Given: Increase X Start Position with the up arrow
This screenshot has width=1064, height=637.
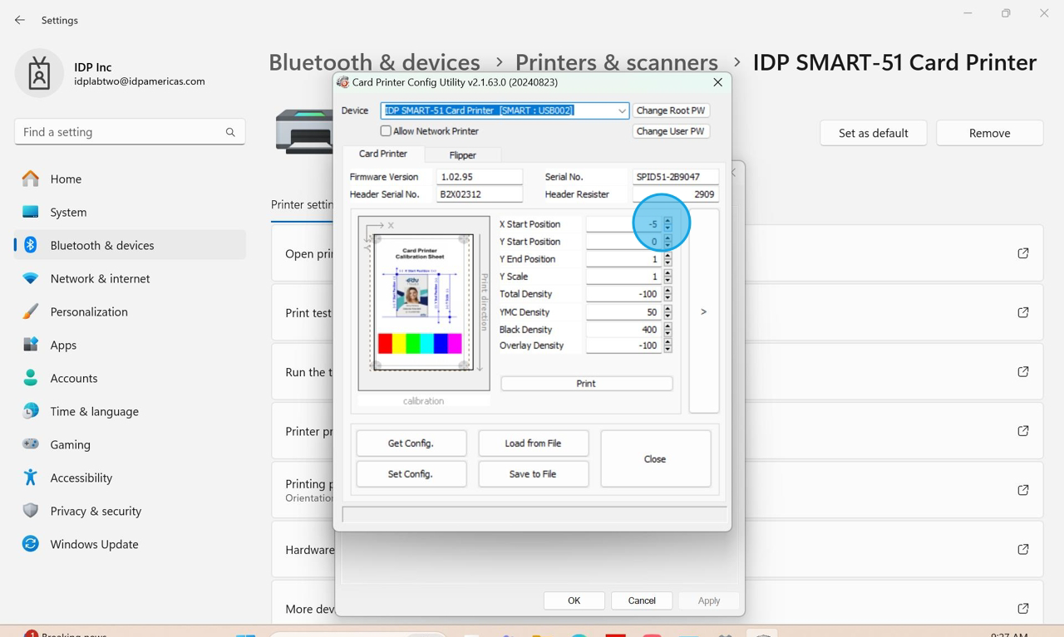Looking at the screenshot, I should click(x=667, y=219).
